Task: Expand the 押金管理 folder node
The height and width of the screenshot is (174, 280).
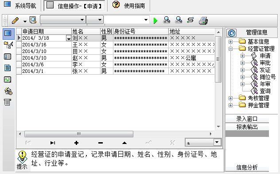Action: 230,105
